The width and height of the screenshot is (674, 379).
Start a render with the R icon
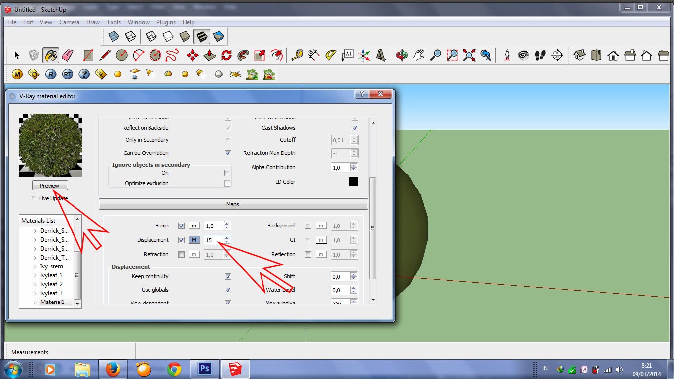click(50, 74)
